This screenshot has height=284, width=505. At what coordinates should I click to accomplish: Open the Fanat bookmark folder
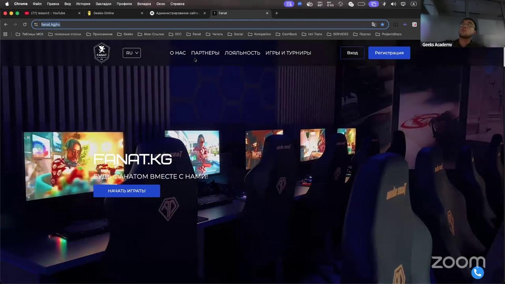194,34
